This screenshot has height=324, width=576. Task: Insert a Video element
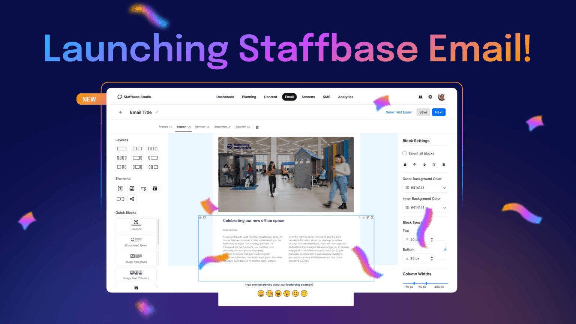tap(155, 188)
